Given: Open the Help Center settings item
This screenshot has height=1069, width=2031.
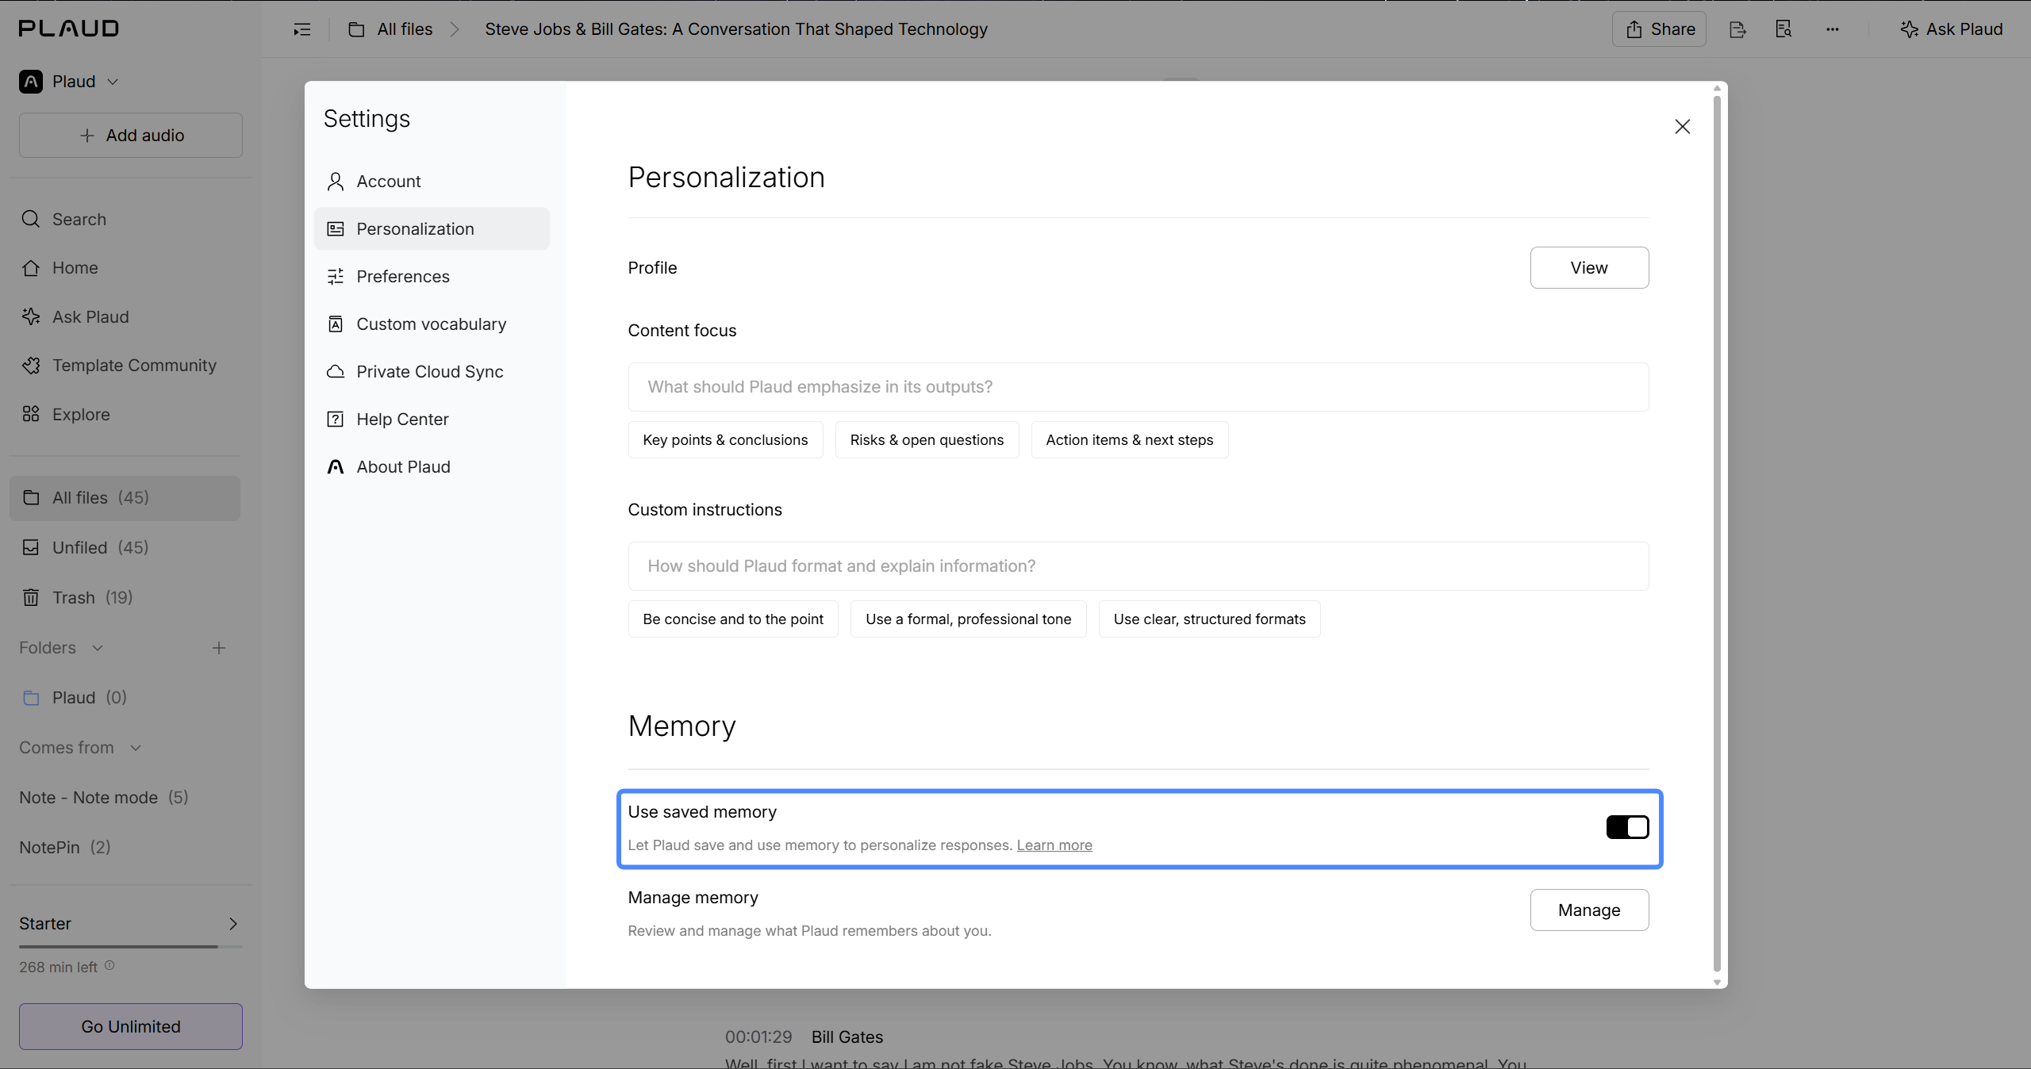Looking at the screenshot, I should [x=432, y=420].
